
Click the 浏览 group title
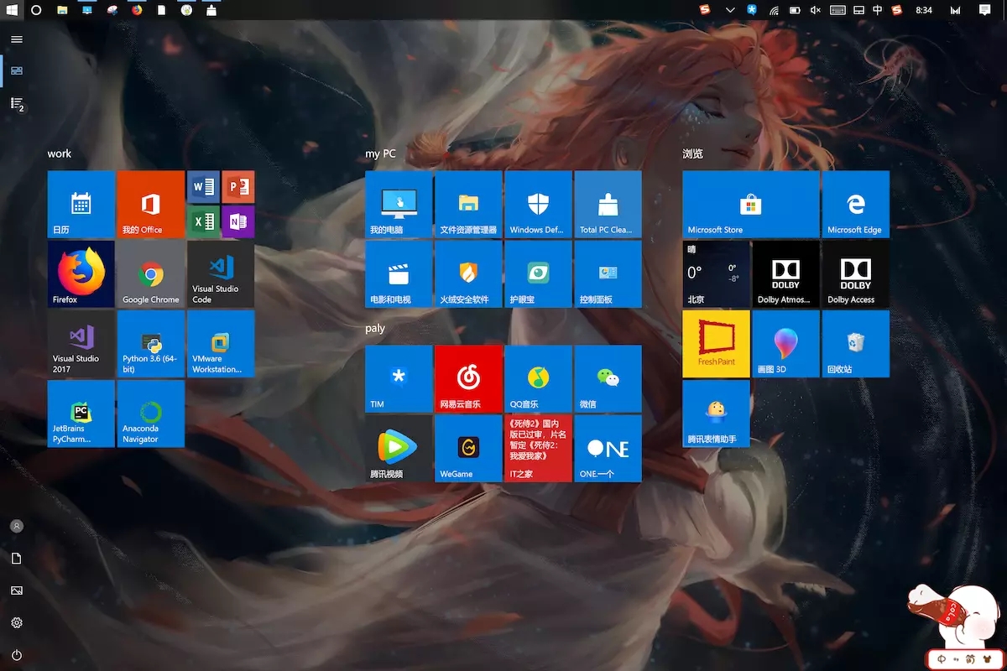pos(693,153)
